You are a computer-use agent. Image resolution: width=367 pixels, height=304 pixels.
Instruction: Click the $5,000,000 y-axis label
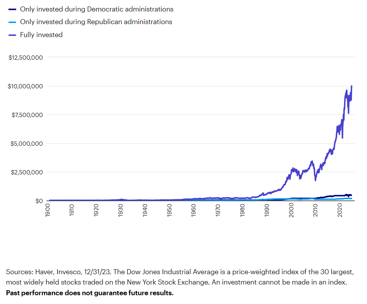click(x=27, y=143)
